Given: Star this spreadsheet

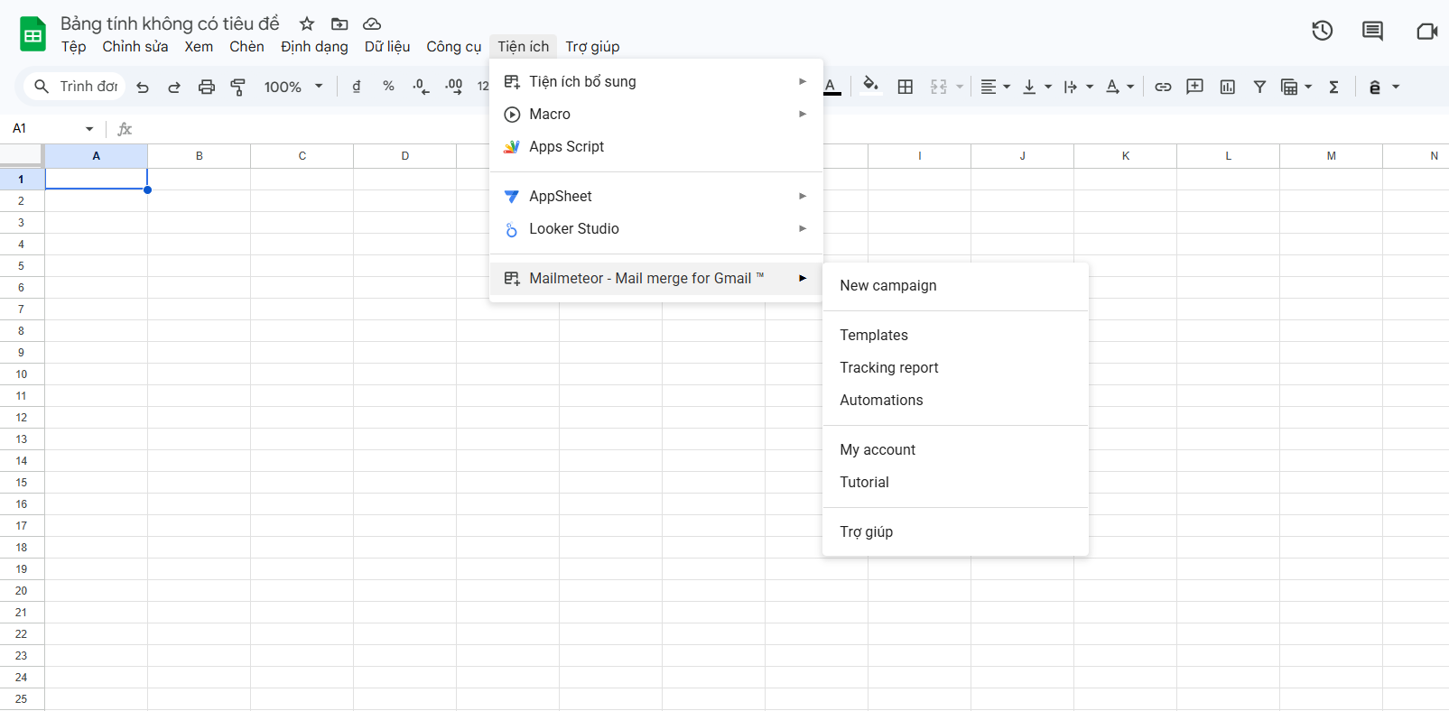Looking at the screenshot, I should (x=307, y=24).
